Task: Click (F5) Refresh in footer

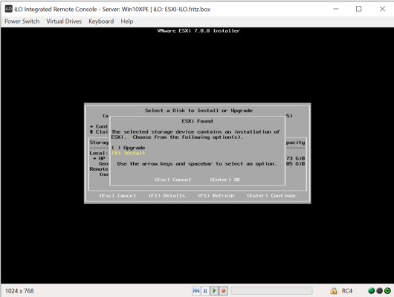Action: tap(216, 195)
